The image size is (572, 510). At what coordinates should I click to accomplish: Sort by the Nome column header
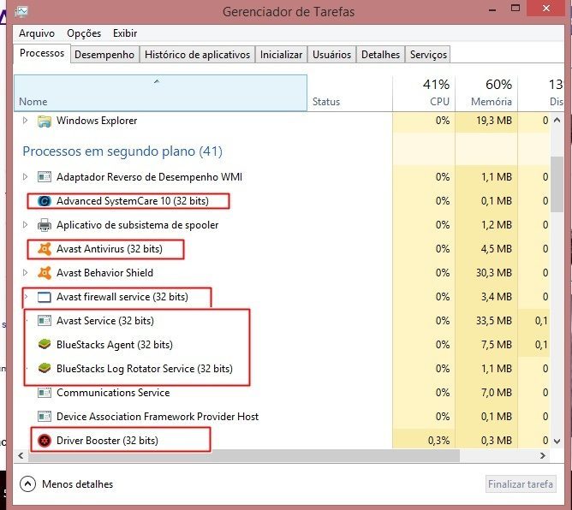pyautogui.click(x=160, y=93)
